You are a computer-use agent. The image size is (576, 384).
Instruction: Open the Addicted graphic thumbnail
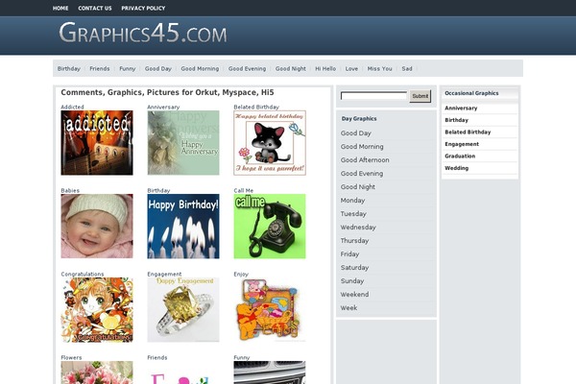pos(97,143)
